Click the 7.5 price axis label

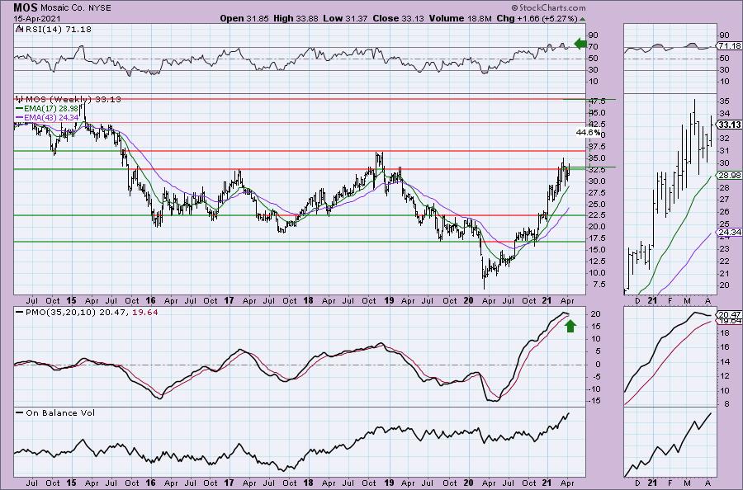(599, 284)
